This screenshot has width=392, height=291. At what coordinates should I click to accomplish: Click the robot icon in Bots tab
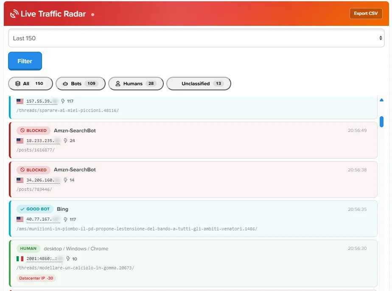tap(65, 84)
